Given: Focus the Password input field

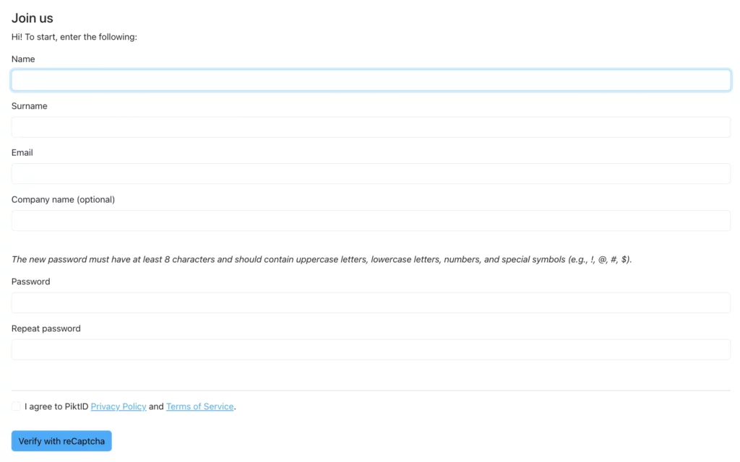Looking at the screenshot, I should pyautogui.click(x=370, y=302).
